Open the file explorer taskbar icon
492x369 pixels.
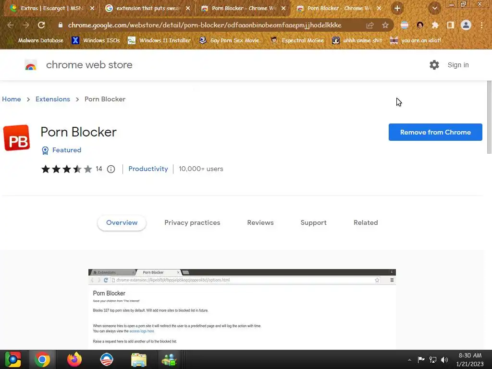139,360
